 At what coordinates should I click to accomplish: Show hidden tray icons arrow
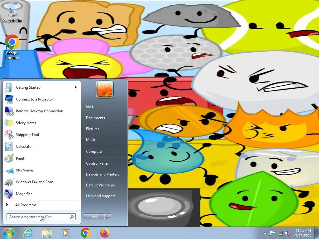coord(265,233)
